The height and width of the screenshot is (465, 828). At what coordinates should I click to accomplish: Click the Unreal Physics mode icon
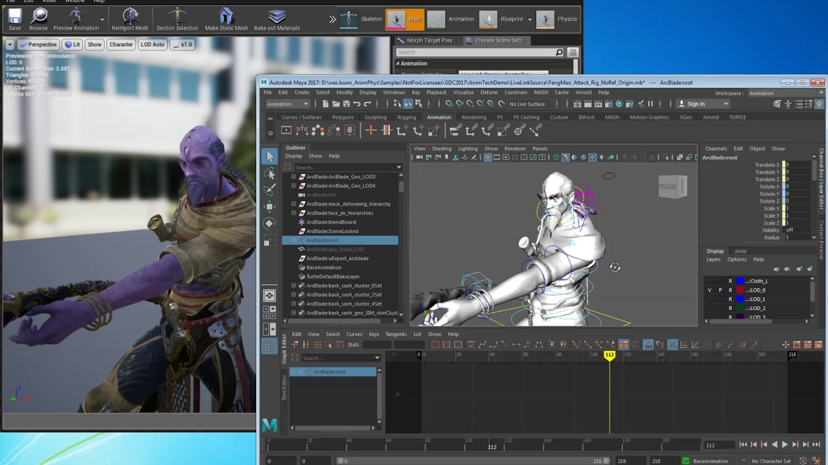(x=545, y=19)
